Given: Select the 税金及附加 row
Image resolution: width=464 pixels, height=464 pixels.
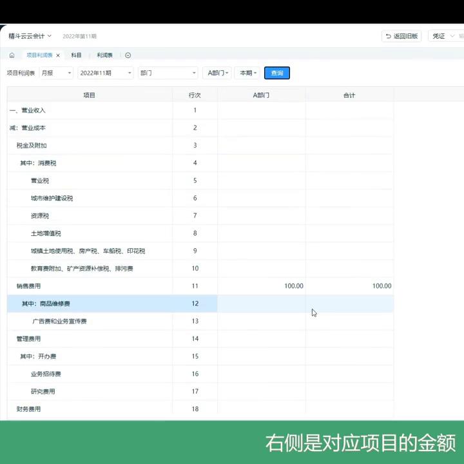Looking at the screenshot, I should pos(200,145).
